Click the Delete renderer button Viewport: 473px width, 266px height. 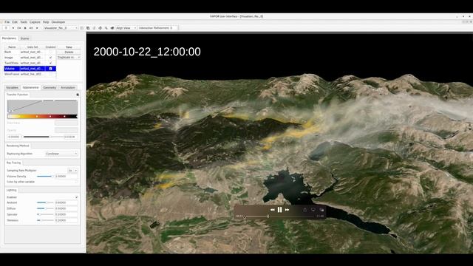[69, 52]
